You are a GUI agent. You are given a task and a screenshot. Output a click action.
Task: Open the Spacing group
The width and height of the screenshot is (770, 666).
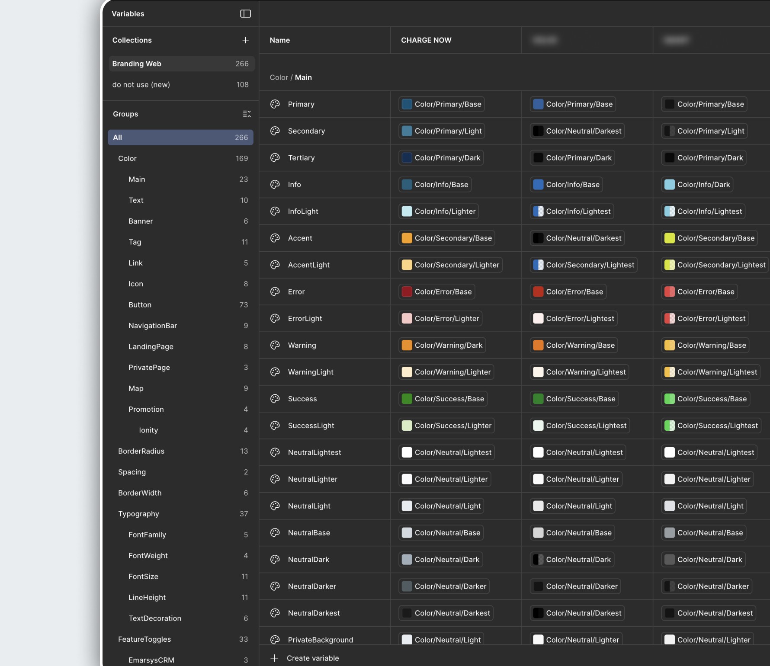point(180,472)
